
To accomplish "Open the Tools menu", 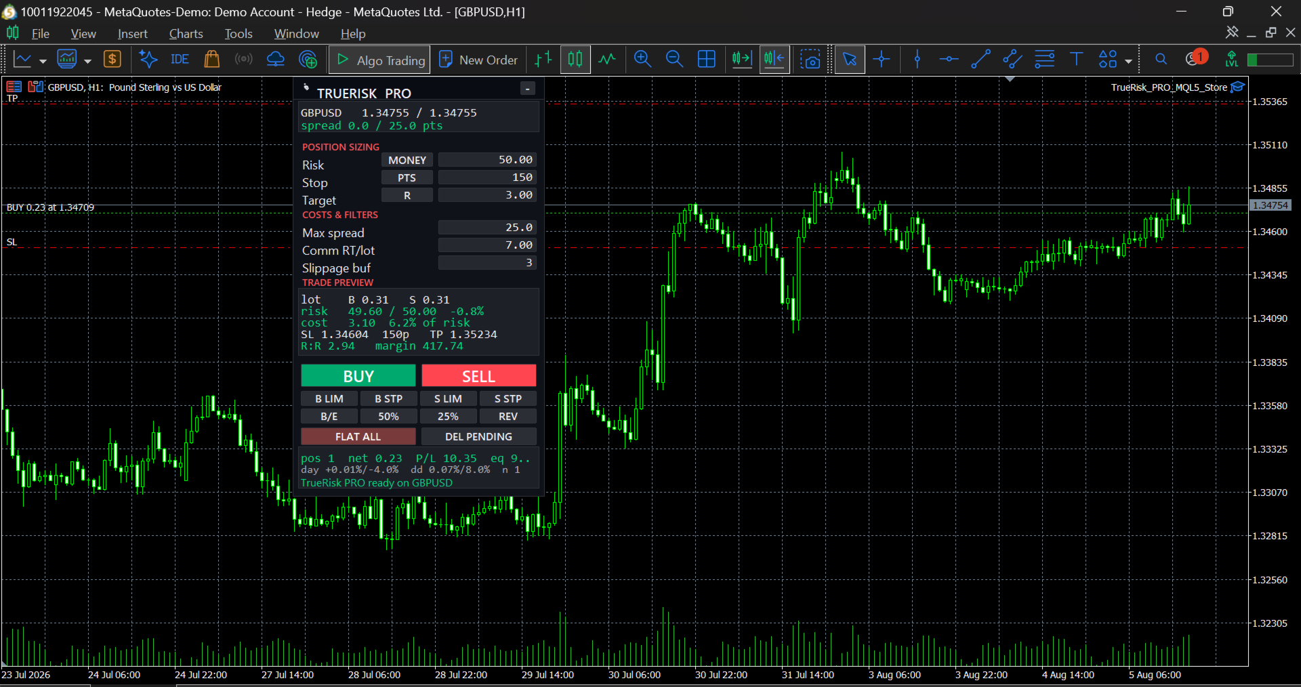I will [x=239, y=33].
